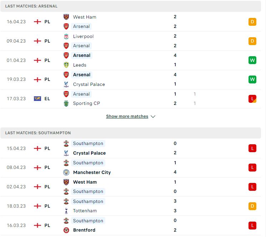Click the draw badge for West Ham vs Arsenal

click(252, 22)
